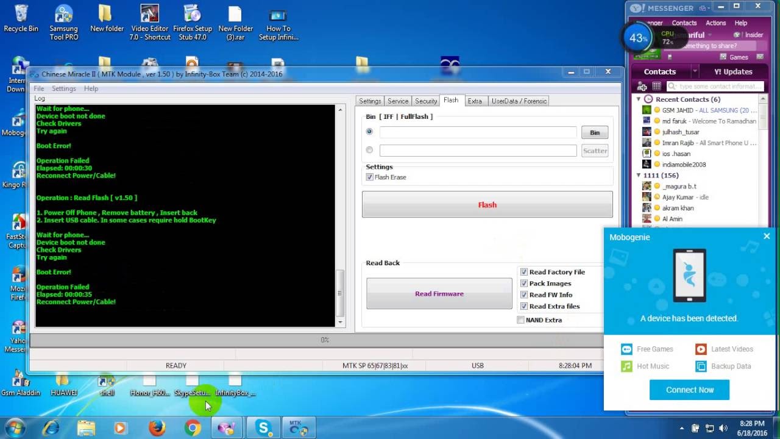This screenshot has height=439, width=780.
Task: Toggle Read Extra files checkbox
Action: (523, 306)
